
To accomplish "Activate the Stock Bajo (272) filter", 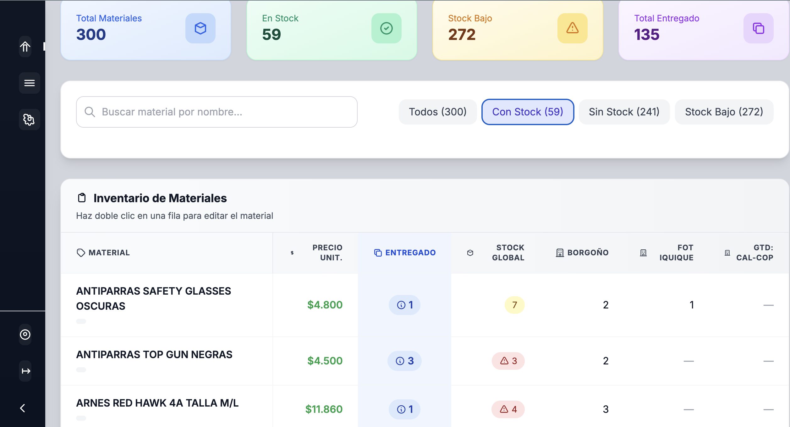I will [724, 112].
